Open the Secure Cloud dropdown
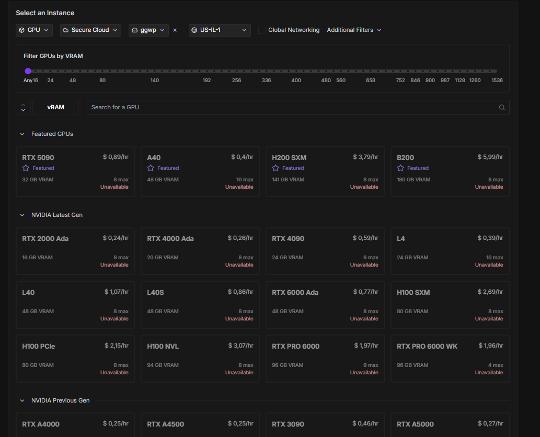 coord(90,30)
